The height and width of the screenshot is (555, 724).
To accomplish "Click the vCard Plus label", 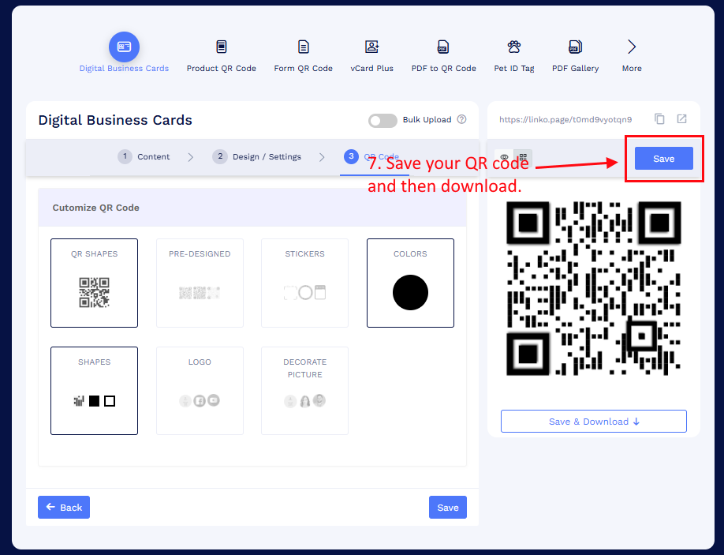I will pyautogui.click(x=371, y=69).
